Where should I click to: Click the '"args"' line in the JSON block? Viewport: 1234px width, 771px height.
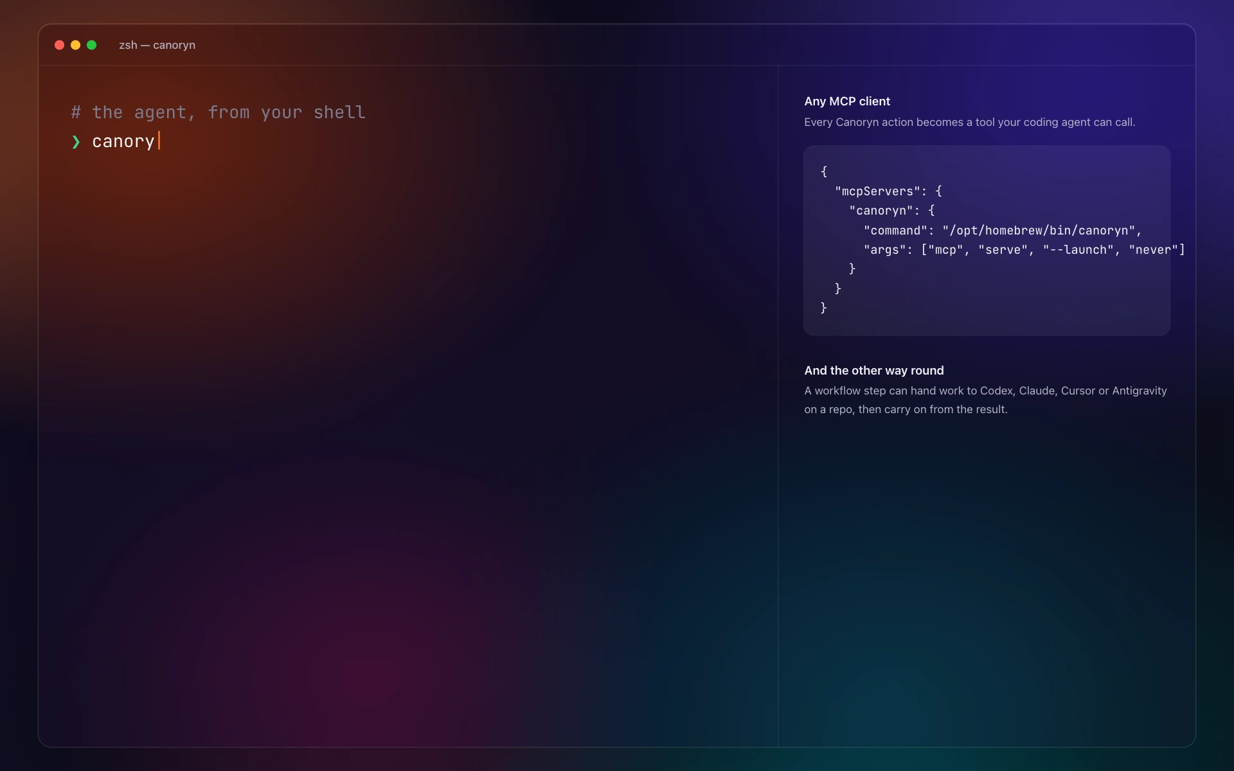point(1024,250)
